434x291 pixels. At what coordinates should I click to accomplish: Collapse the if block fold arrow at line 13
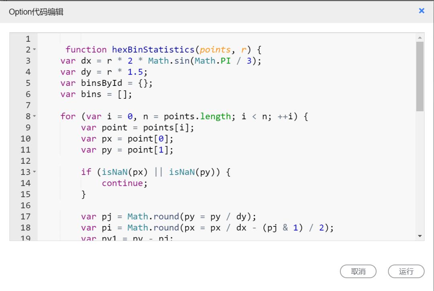pyautogui.click(x=35, y=172)
